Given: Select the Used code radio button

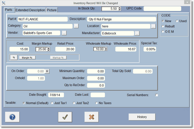Looking at the screenshot, I should (177, 21).
